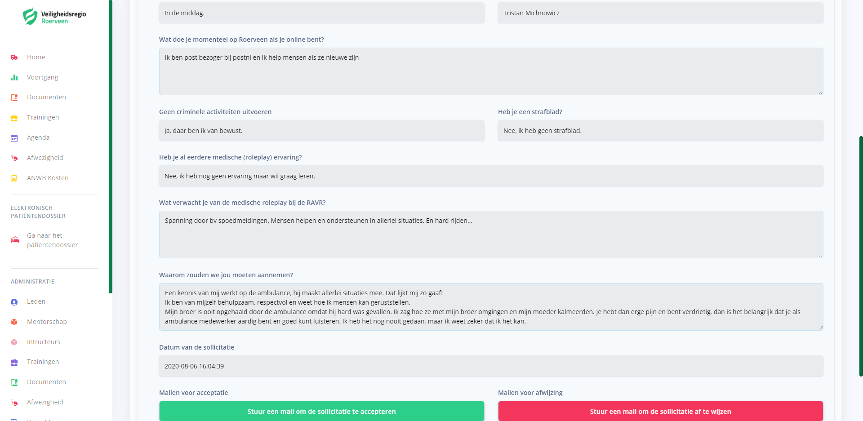
Task: Click the page's vertical scrollbar
Action: point(861,256)
